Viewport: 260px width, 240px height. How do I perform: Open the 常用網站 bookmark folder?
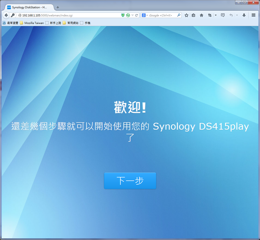70,23
